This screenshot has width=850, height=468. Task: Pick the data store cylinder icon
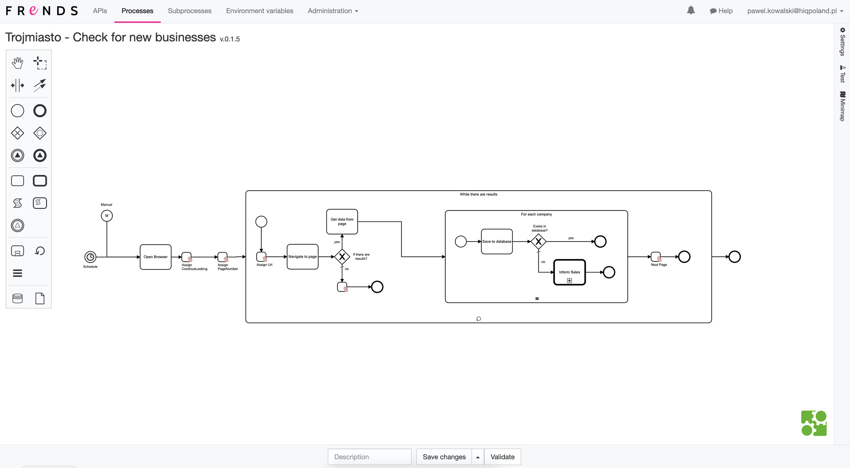point(18,298)
